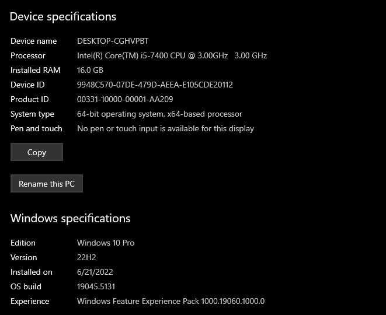Click the Copy button
Image resolution: width=386 pixels, height=315 pixels.
pos(36,152)
